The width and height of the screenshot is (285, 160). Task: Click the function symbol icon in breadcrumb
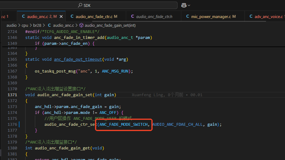coord(81,25)
